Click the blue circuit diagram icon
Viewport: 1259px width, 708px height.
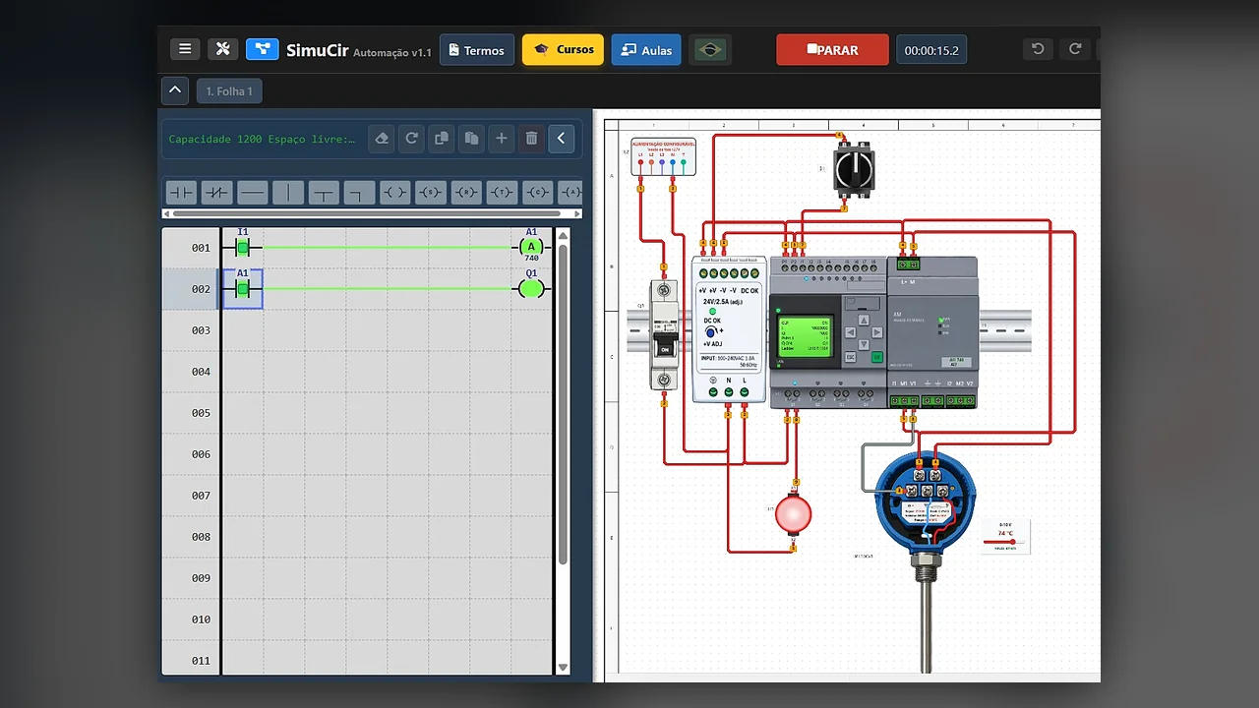pos(263,49)
